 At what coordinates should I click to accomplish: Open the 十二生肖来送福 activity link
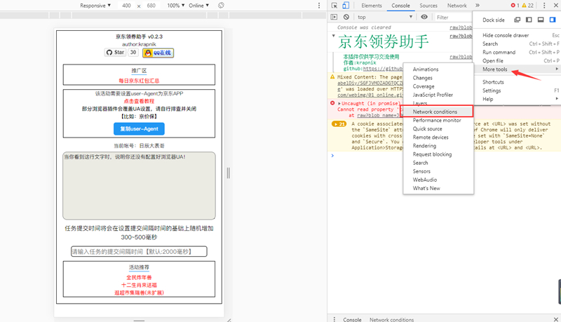point(139,285)
